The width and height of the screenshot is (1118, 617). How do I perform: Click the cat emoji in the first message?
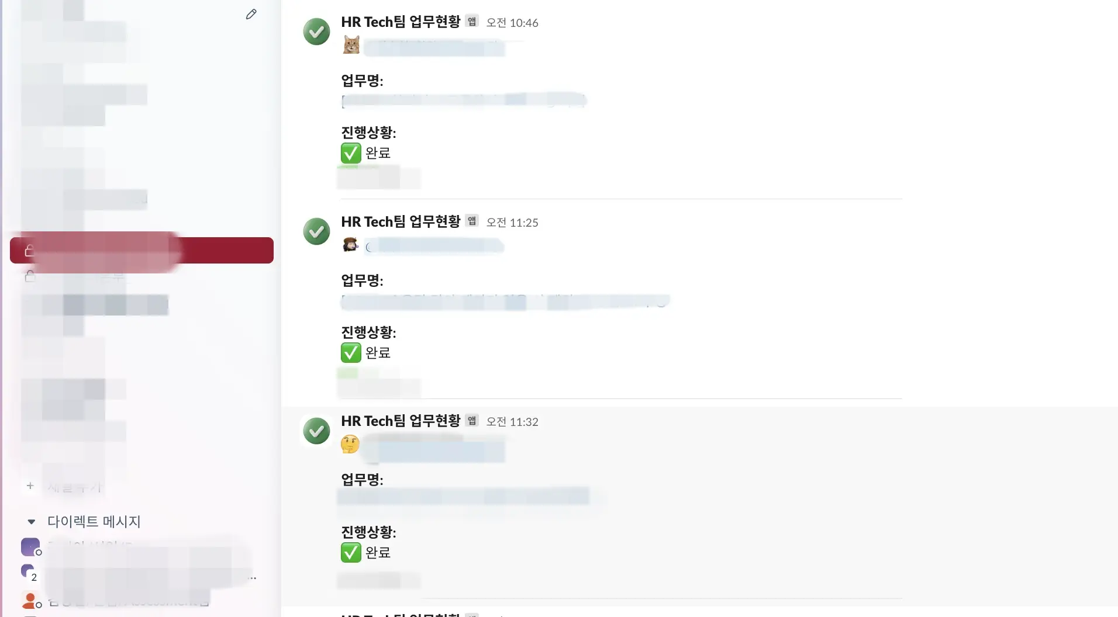click(351, 45)
